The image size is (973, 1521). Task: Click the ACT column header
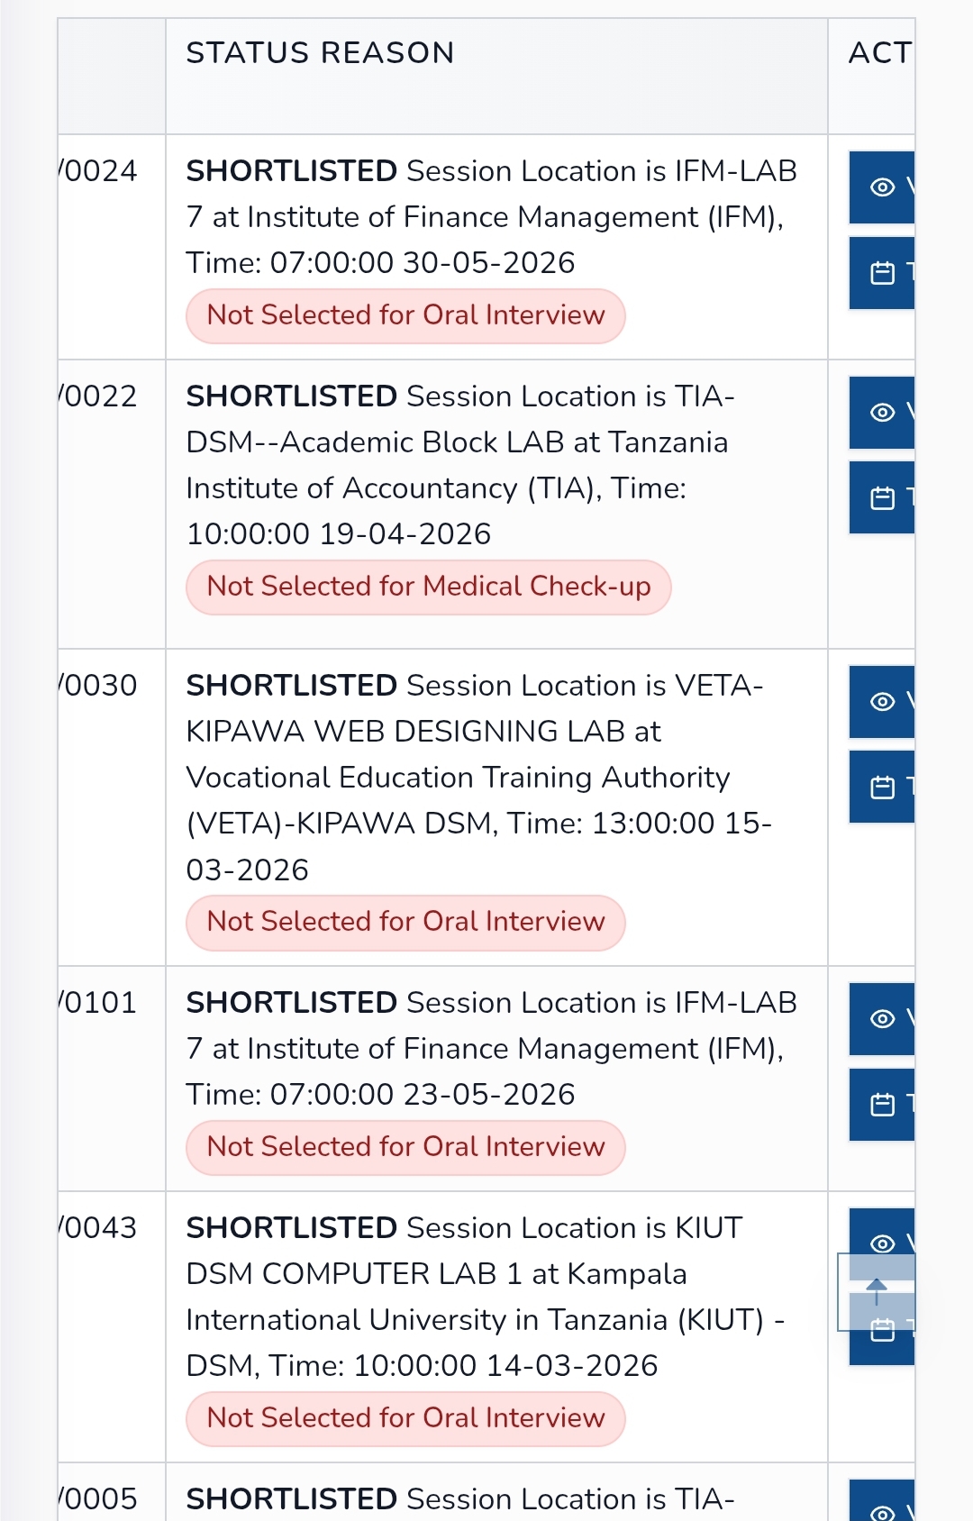pyautogui.click(x=880, y=53)
